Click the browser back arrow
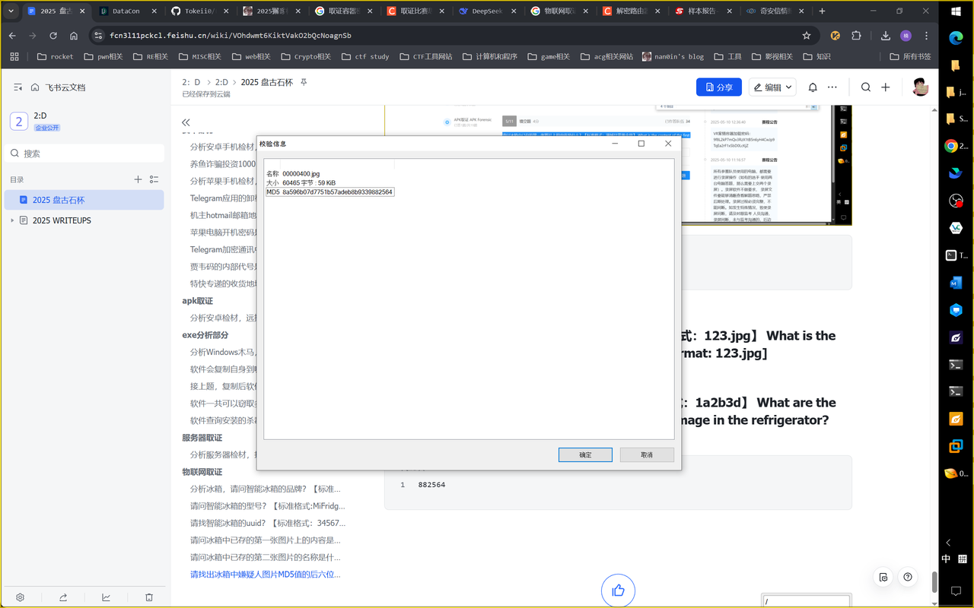The image size is (974, 608). pyautogui.click(x=12, y=36)
